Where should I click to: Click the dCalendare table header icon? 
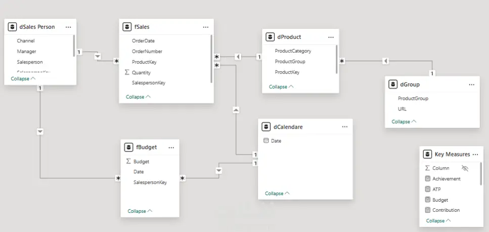[266, 127]
